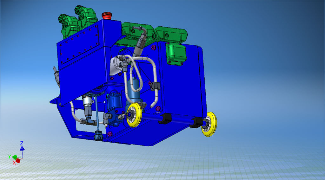The width and height of the screenshot is (325, 180).
Task: Click the green Y axis arrow on triad
Action: [14, 157]
